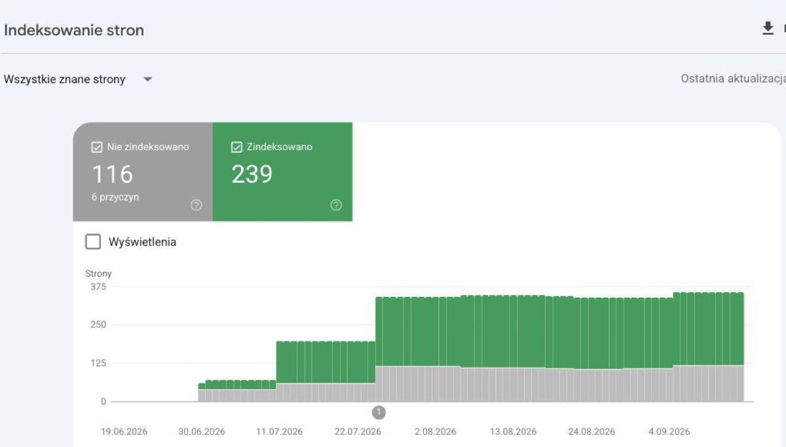Click the 116 not-indexed count
Screen dimensions: 786x447
click(x=112, y=174)
